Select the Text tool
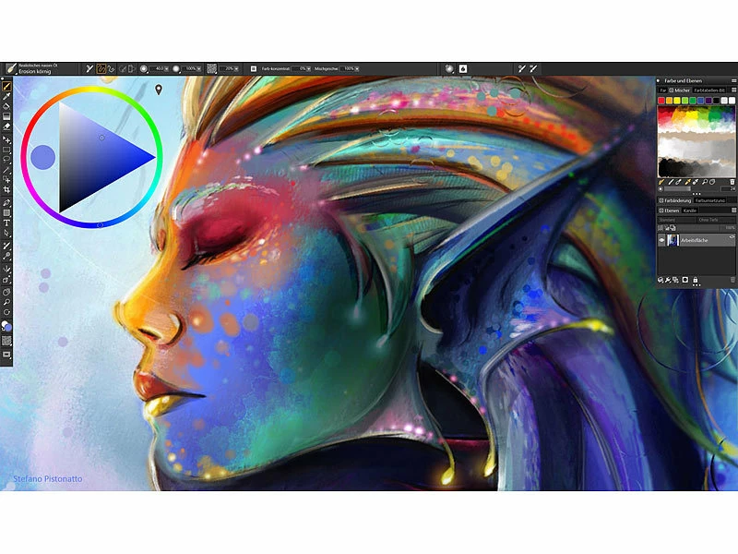The height and width of the screenshot is (554, 738). (6, 223)
